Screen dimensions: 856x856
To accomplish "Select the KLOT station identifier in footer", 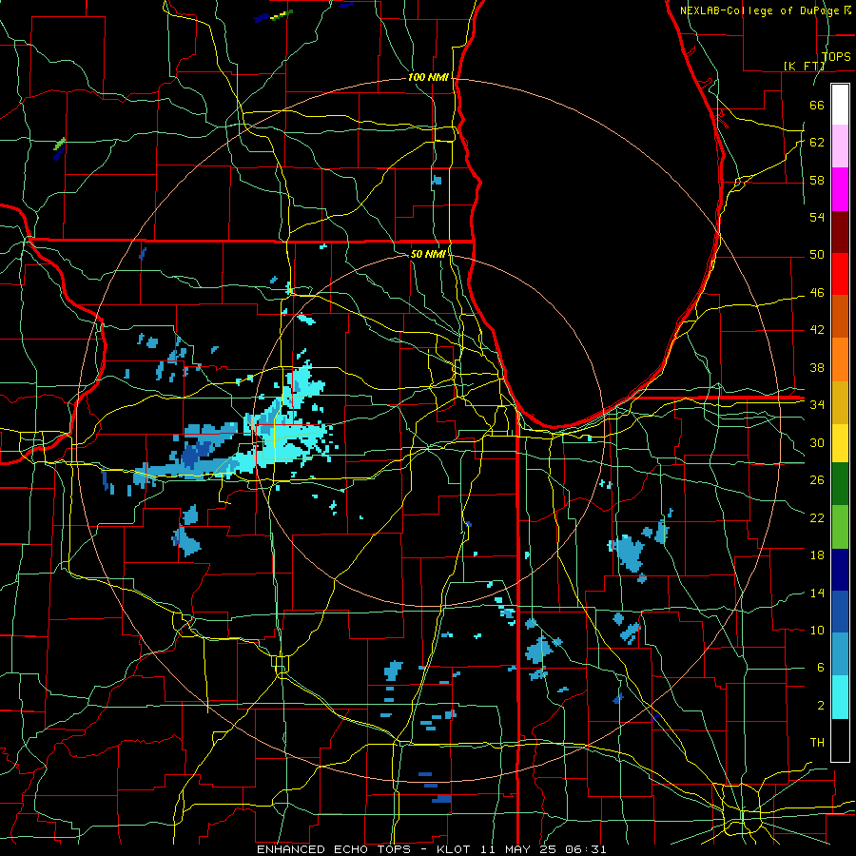I will coord(456,849).
